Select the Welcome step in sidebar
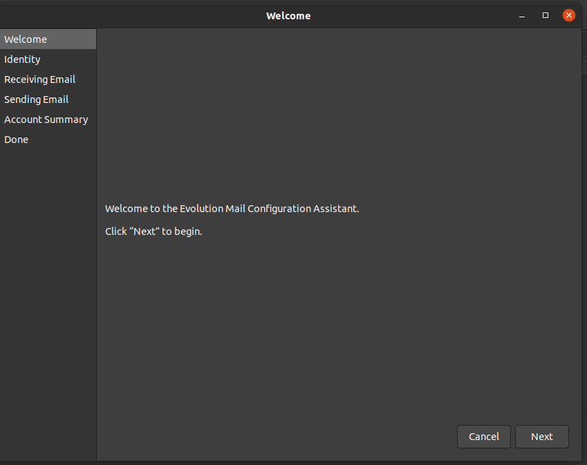587x465 pixels. click(48, 39)
